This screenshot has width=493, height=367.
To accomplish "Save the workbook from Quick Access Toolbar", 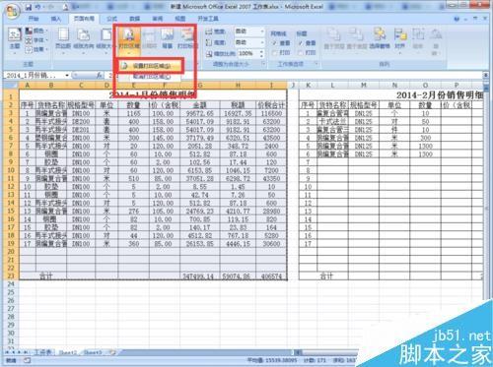I will 29,7.
